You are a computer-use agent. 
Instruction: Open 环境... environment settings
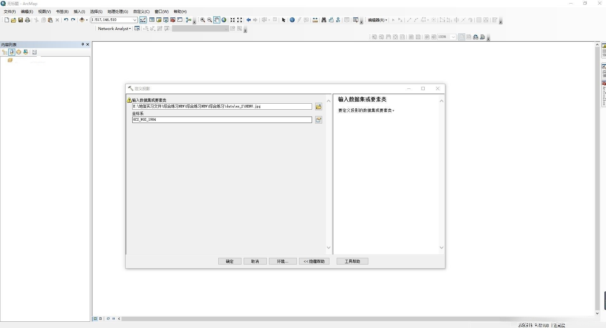pyautogui.click(x=283, y=261)
